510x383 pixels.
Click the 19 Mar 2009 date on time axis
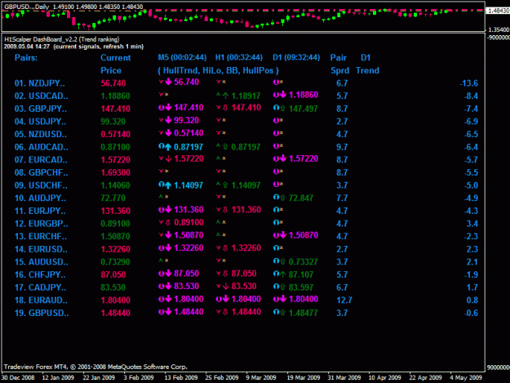click(x=303, y=377)
